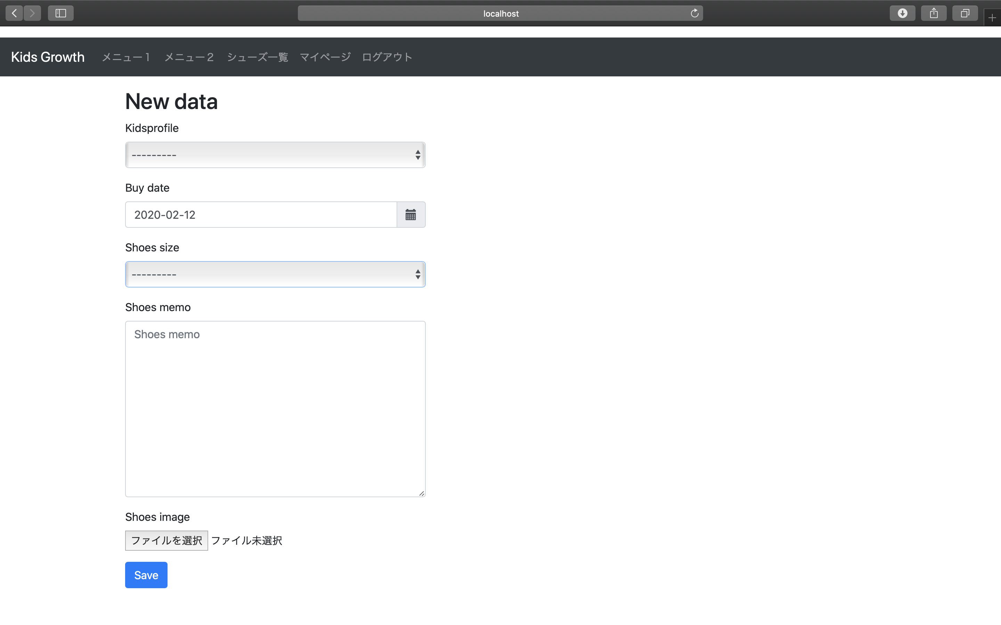Click the Kids Growth brand link
Screen dimensions: 1001x625
(48, 57)
